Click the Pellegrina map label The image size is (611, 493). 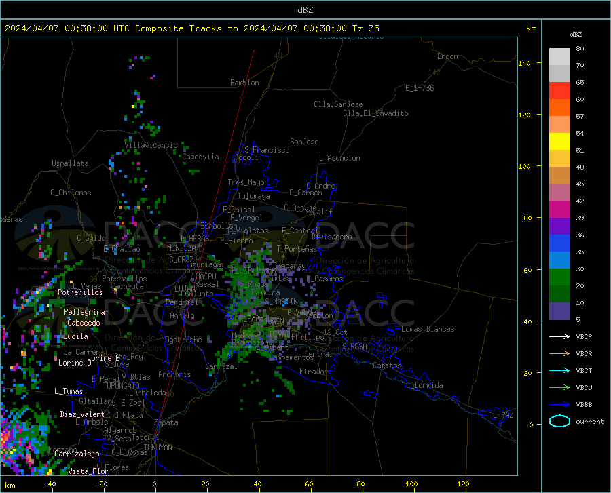click(84, 312)
